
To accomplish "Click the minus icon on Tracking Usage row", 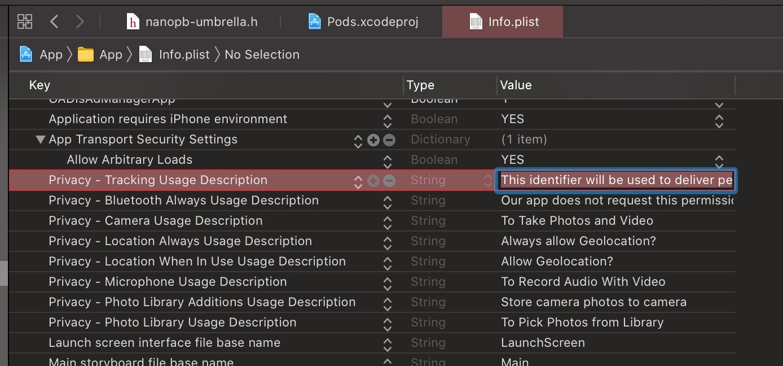I will pyautogui.click(x=389, y=181).
